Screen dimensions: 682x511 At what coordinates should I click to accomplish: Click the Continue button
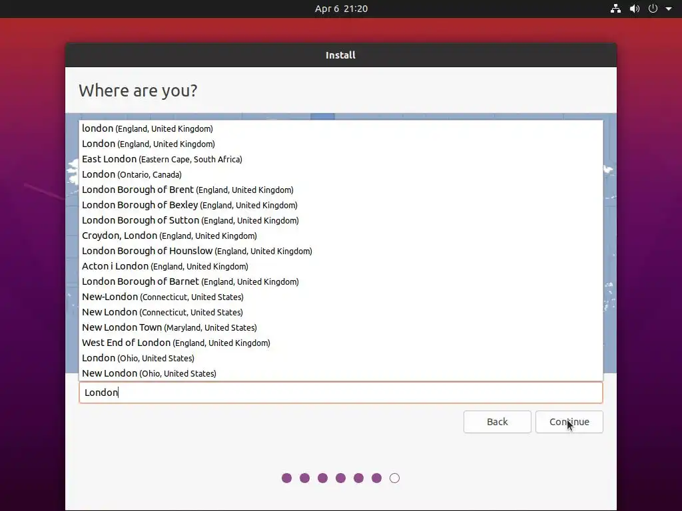click(569, 422)
